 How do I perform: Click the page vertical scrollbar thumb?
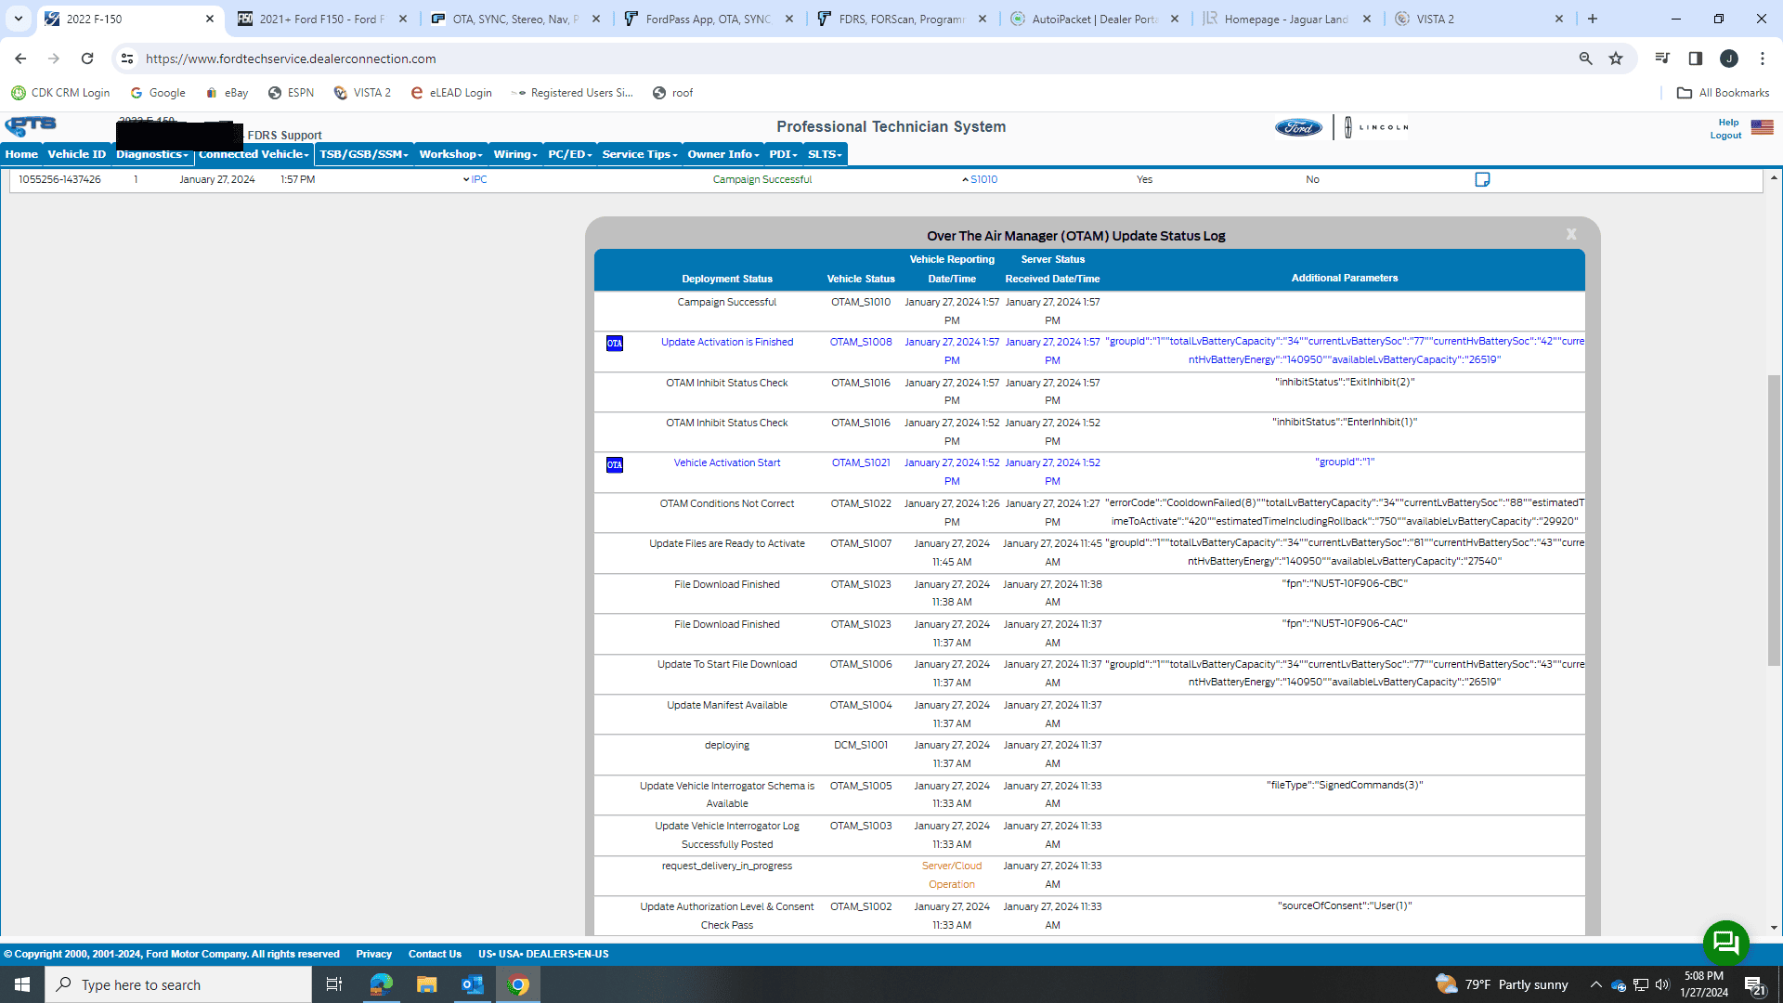[x=1774, y=520]
